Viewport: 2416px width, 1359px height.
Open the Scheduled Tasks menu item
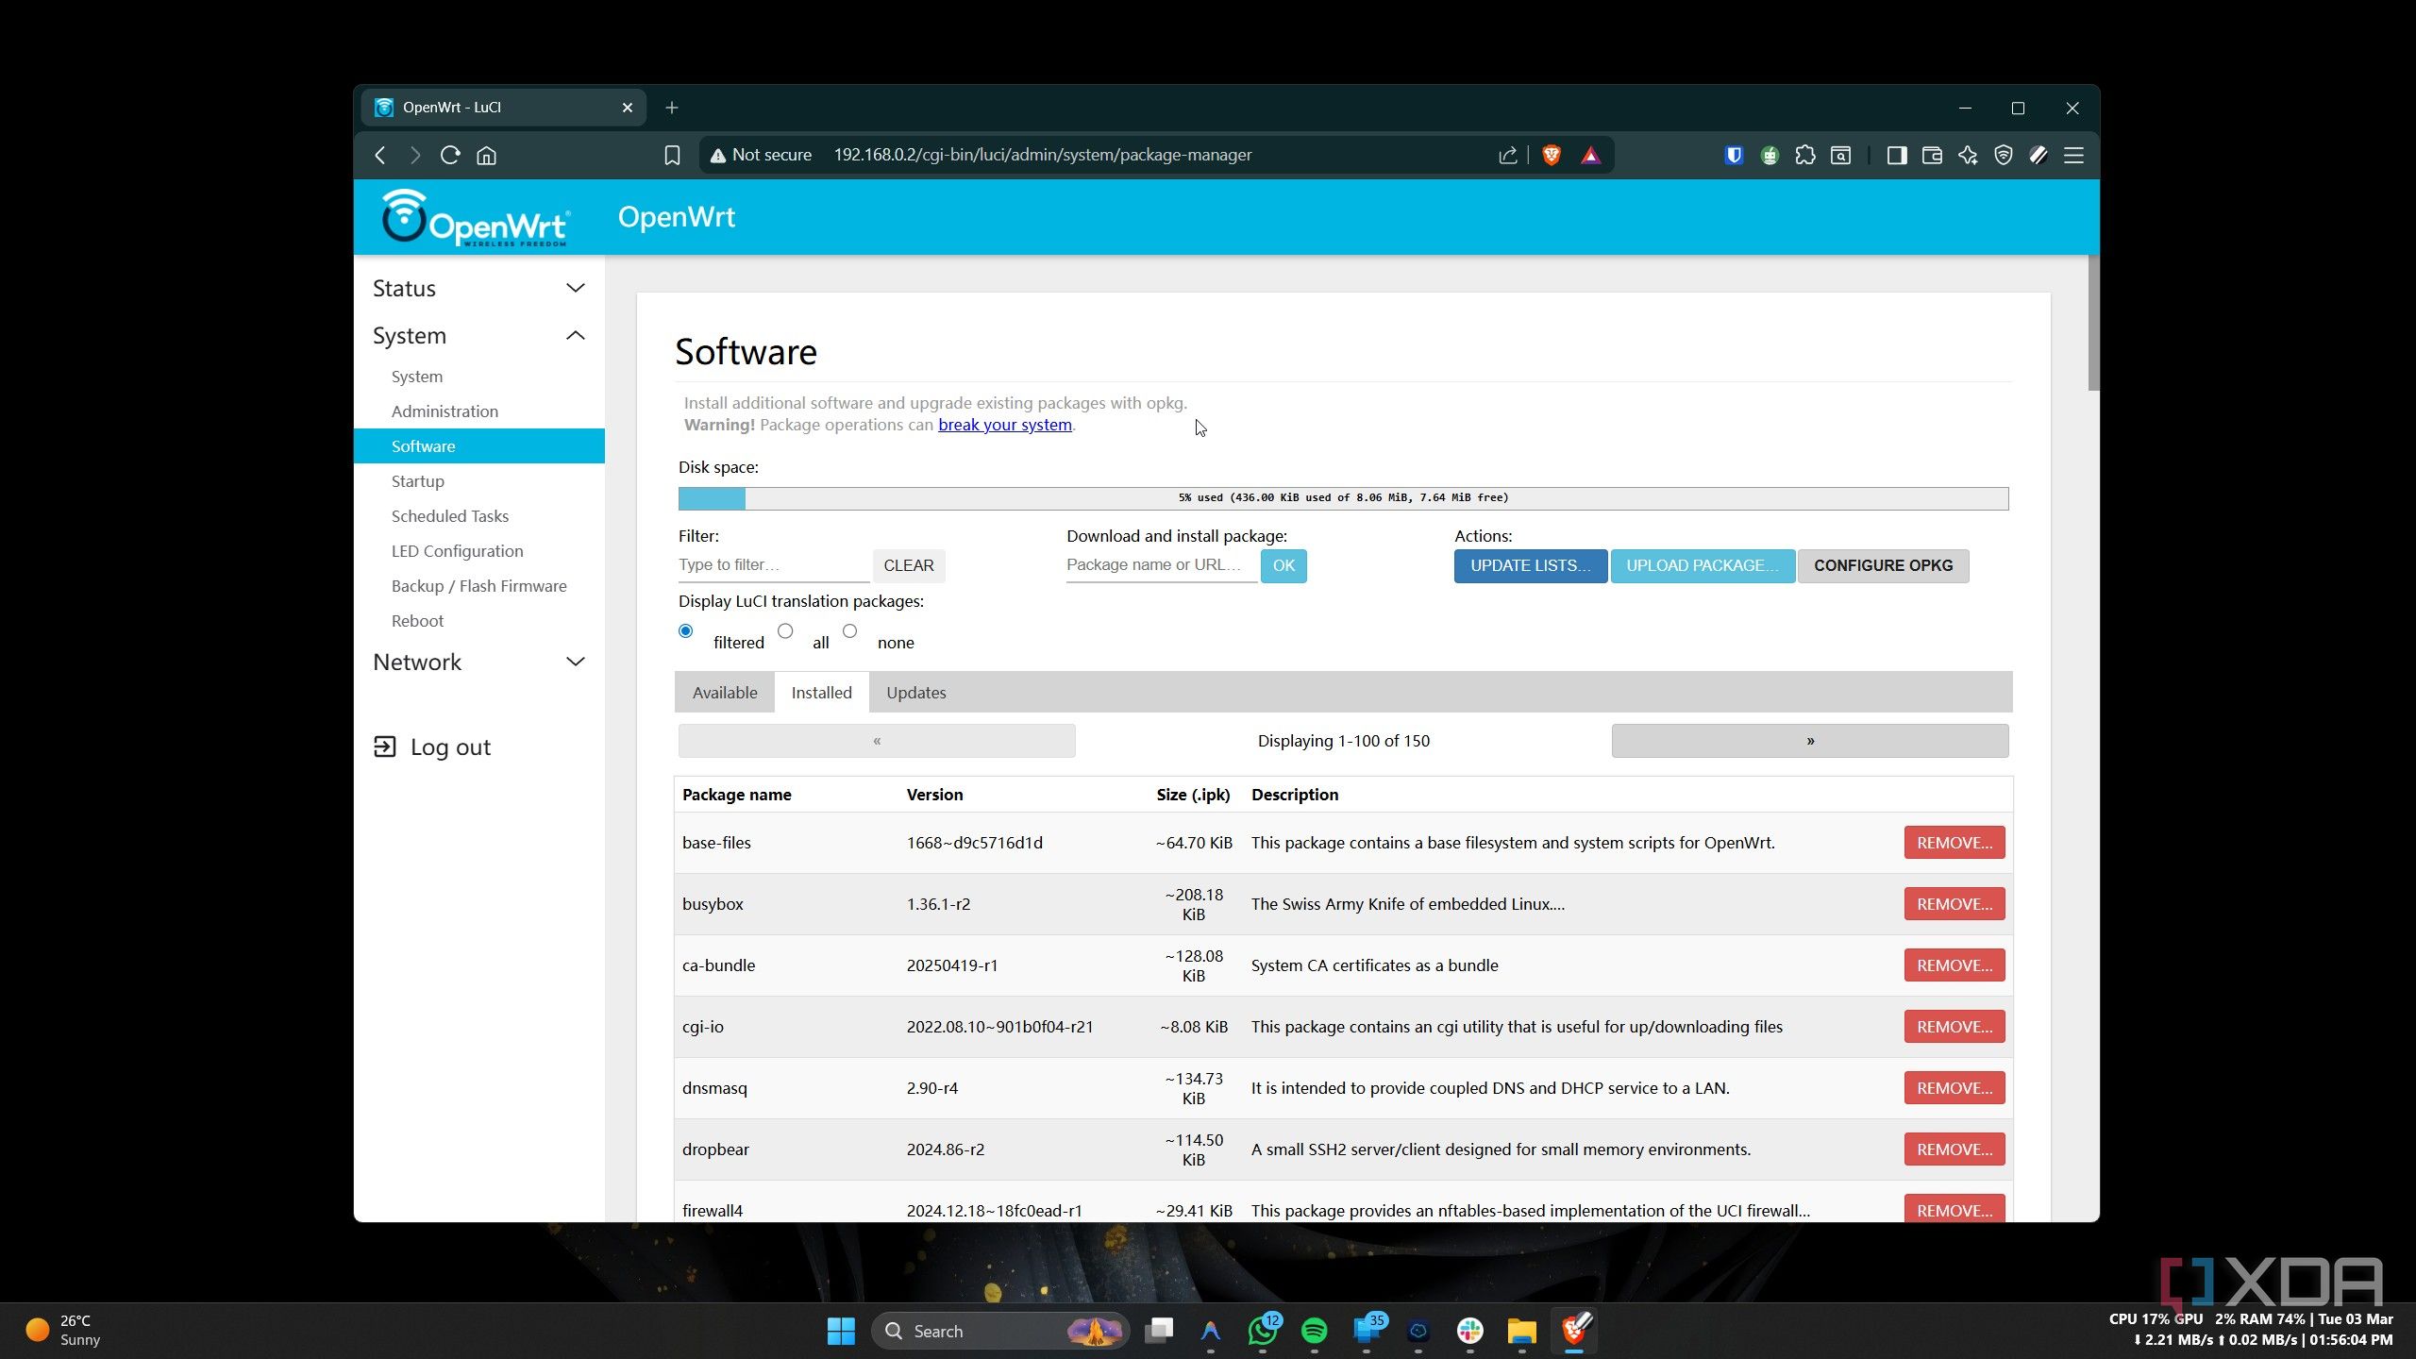click(x=449, y=515)
